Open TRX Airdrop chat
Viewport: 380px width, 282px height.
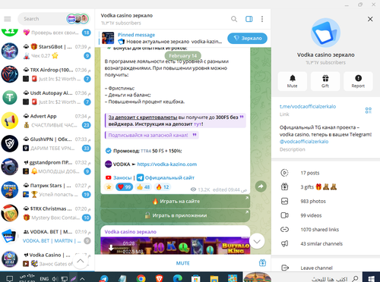click(47, 74)
